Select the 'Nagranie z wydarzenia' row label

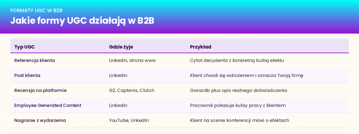click(x=40, y=120)
